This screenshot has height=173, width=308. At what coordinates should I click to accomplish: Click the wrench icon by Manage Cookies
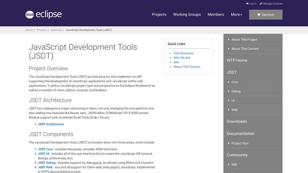pyautogui.click(x=261, y=4)
